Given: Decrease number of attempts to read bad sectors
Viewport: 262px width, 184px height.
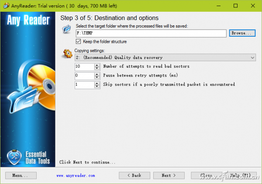Looking at the screenshot, I should tap(97, 68).
